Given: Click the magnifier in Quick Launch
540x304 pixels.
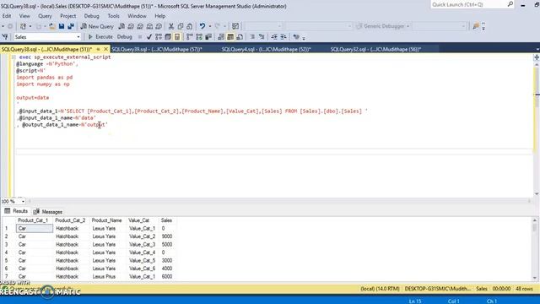Looking at the screenshot, I should (x=510, y=4).
